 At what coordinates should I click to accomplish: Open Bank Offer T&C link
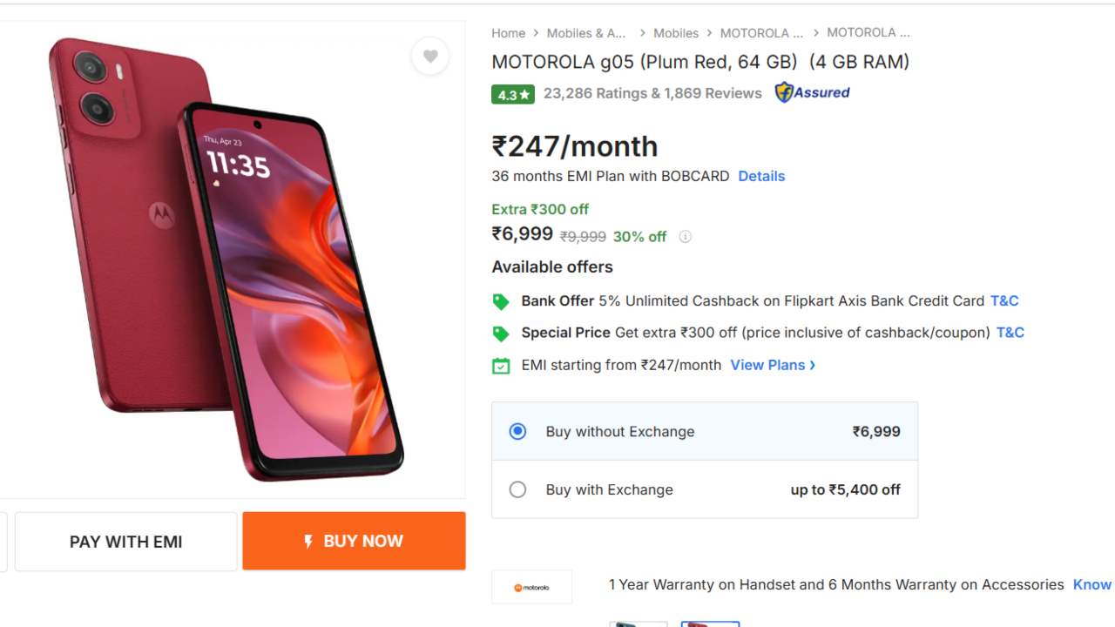pyautogui.click(x=1004, y=300)
